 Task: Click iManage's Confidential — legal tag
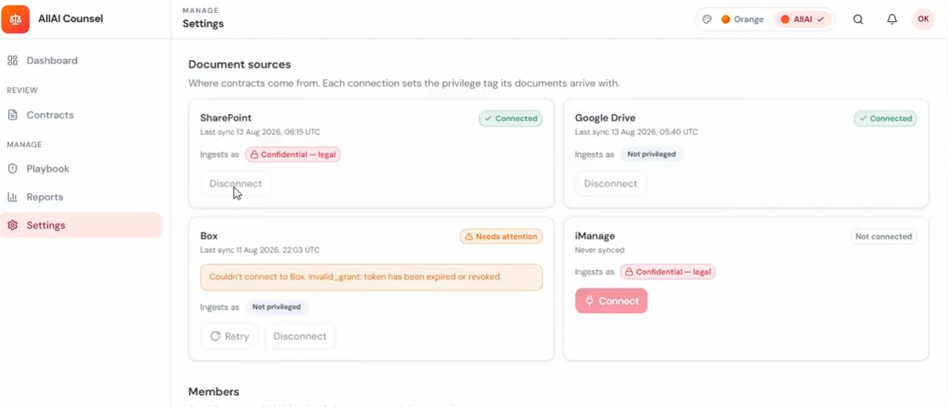668,272
